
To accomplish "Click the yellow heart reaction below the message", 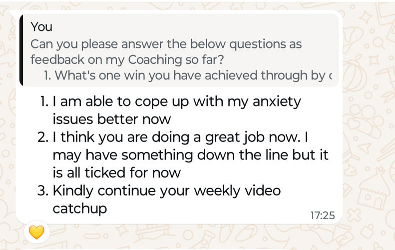I will 36,232.
